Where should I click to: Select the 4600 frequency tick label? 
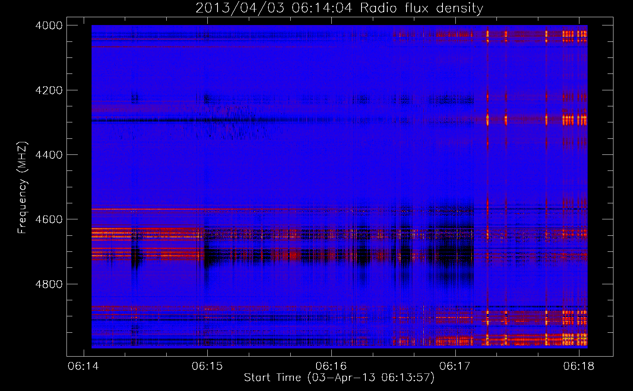point(49,219)
